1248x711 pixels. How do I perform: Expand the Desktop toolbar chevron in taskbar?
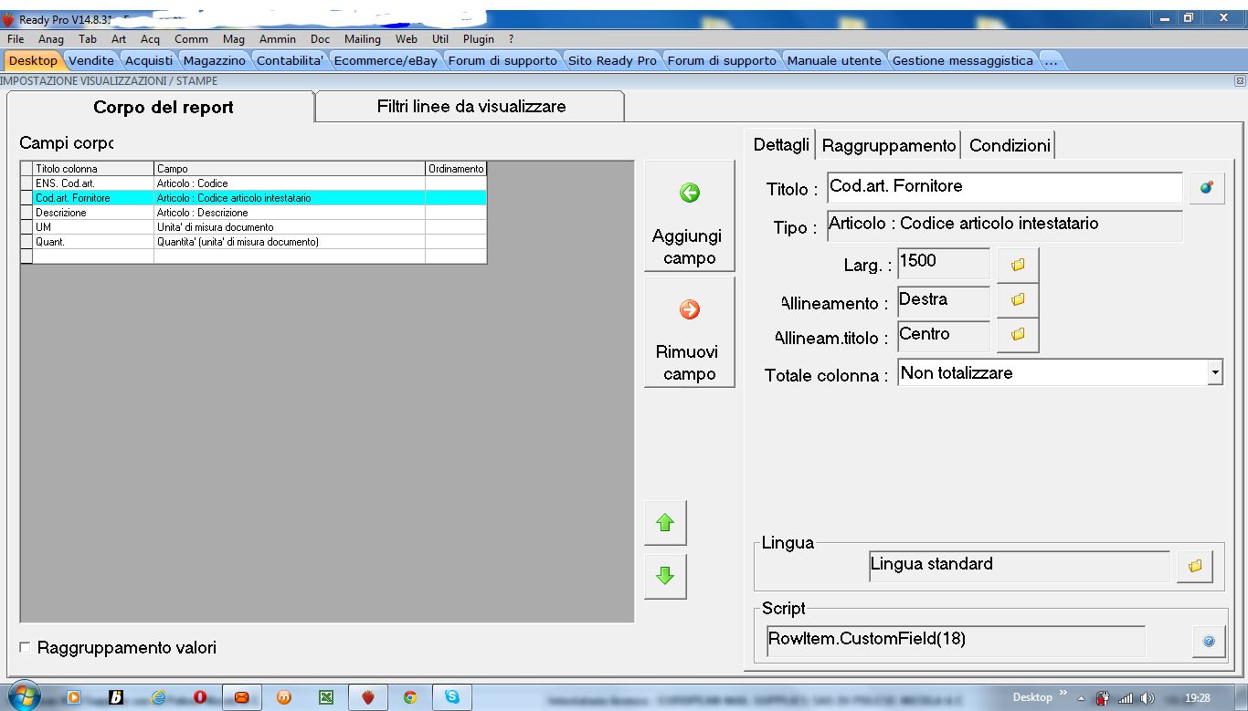pos(1063,695)
